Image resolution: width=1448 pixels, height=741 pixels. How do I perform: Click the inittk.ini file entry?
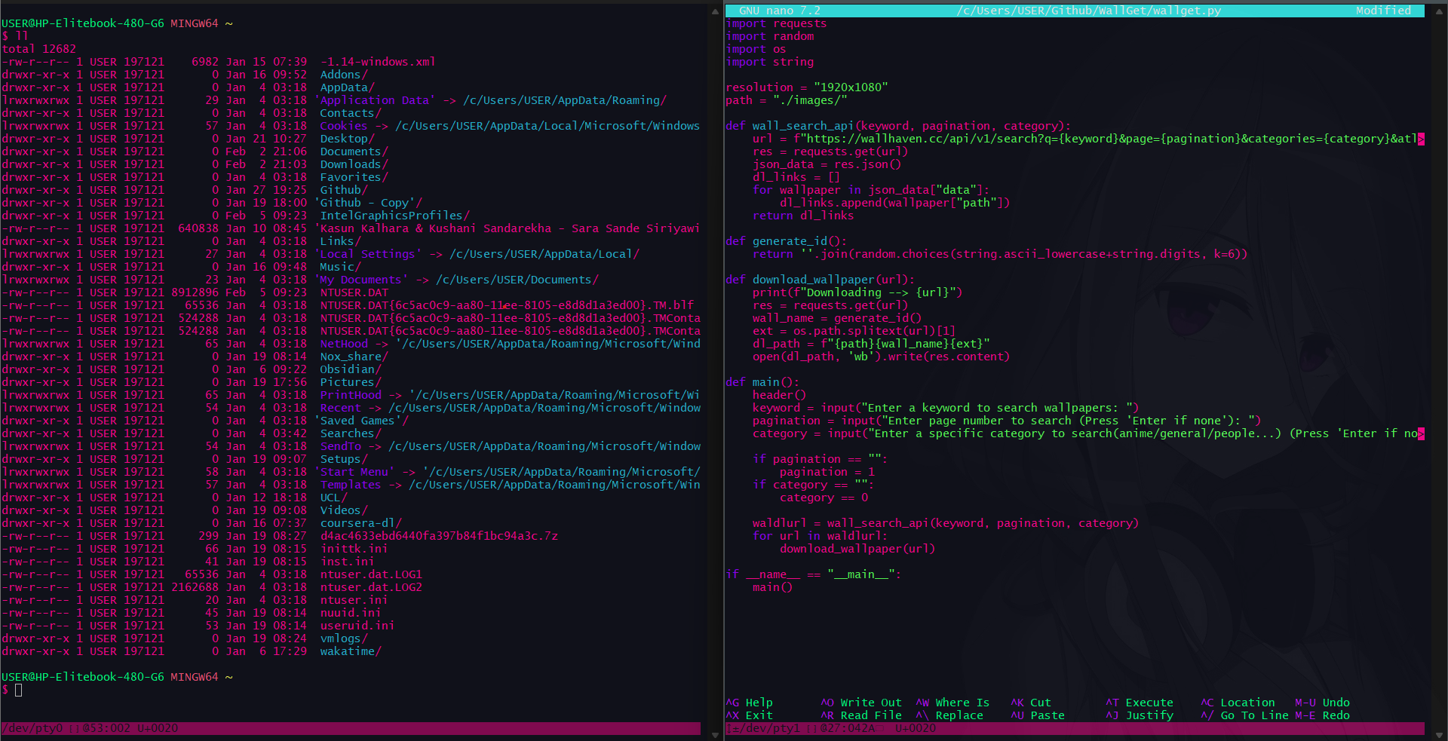pyautogui.click(x=354, y=549)
